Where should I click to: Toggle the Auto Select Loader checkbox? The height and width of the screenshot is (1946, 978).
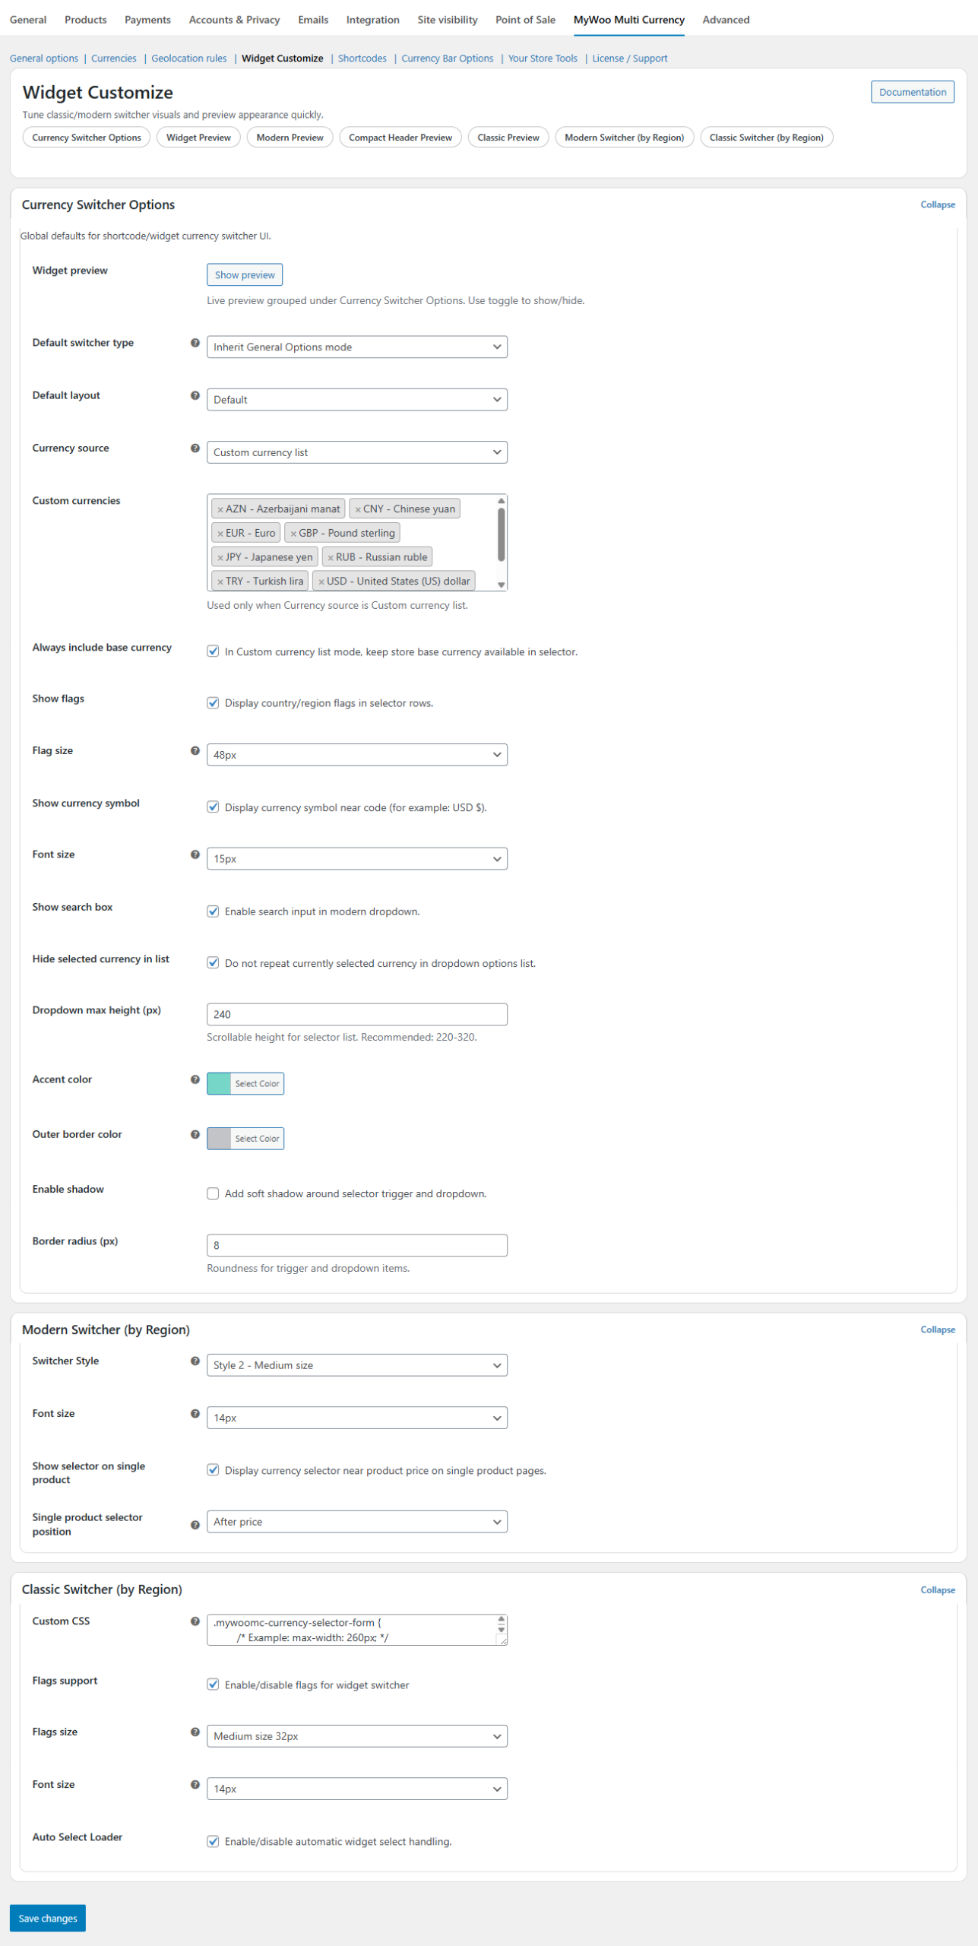[213, 1841]
